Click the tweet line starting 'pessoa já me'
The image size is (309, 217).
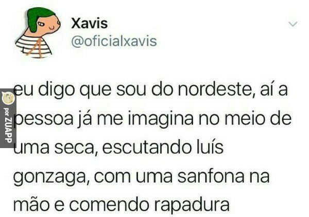pos(152,119)
